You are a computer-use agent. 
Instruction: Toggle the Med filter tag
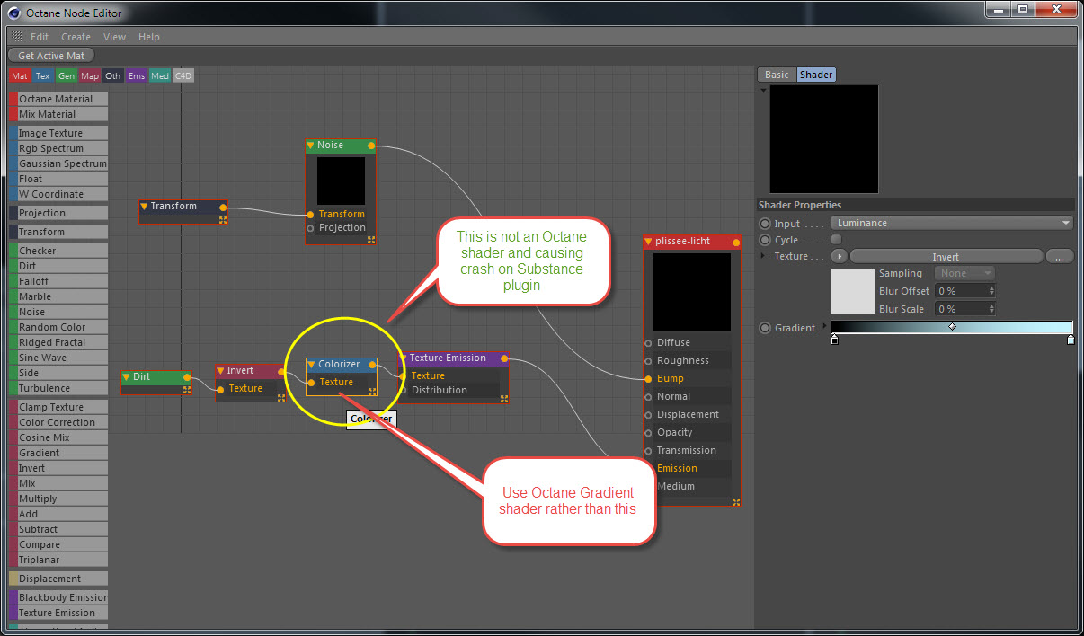point(160,75)
